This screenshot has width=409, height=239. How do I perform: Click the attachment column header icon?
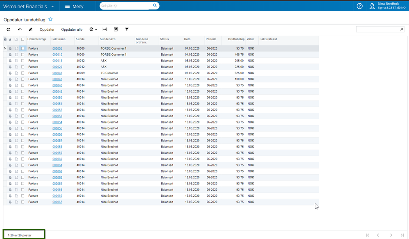tap(10, 39)
